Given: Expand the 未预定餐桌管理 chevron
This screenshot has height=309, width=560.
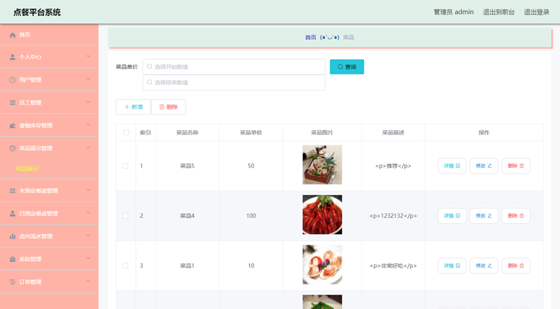Looking at the screenshot, I should pyautogui.click(x=88, y=190).
